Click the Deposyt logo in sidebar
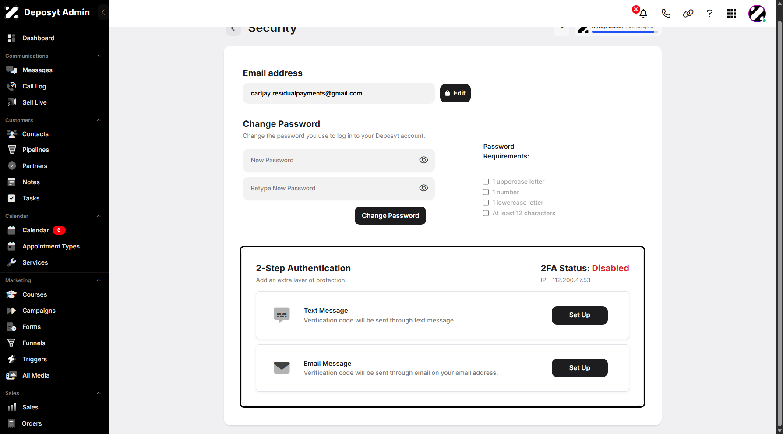 click(12, 12)
